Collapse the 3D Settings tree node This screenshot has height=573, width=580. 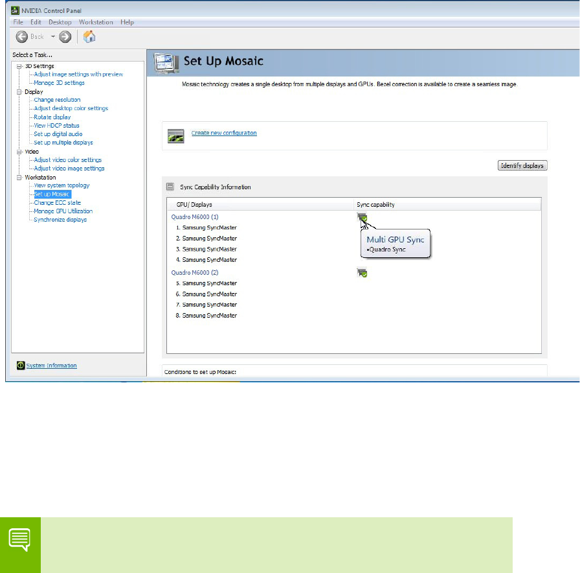pyautogui.click(x=19, y=66)
